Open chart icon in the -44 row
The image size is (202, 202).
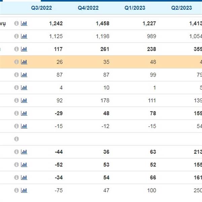coord(24,152)
